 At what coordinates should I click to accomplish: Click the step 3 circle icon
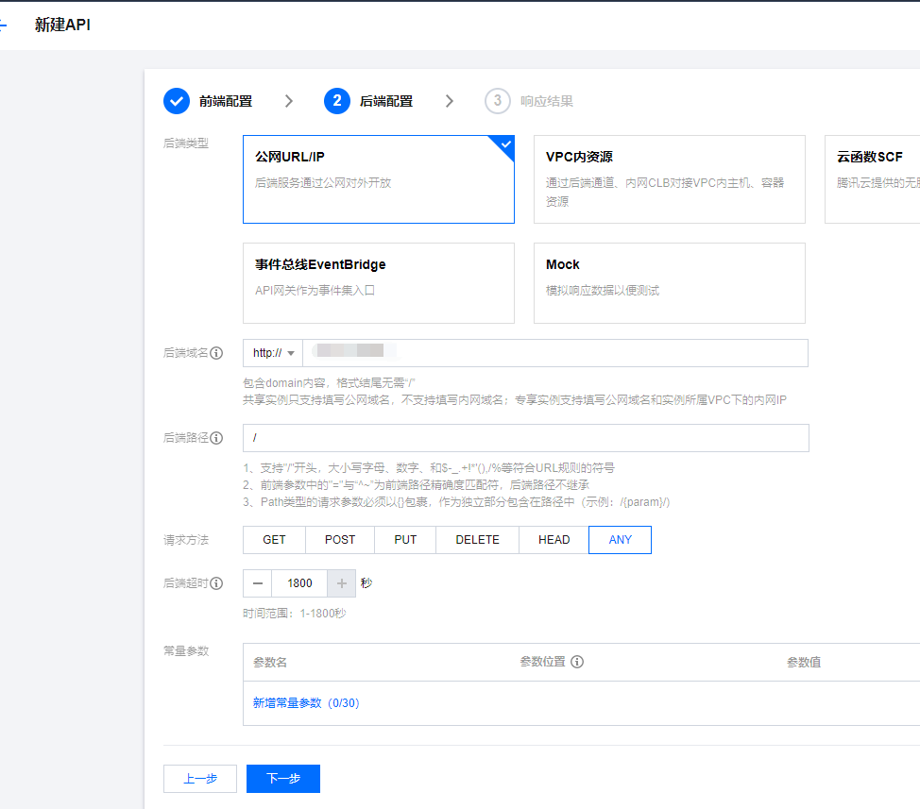[497, 101]
